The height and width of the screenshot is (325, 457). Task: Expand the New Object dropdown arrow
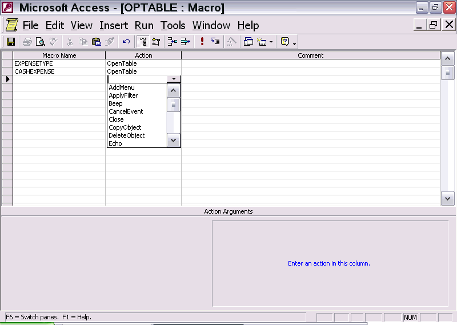tap(271, 42)
